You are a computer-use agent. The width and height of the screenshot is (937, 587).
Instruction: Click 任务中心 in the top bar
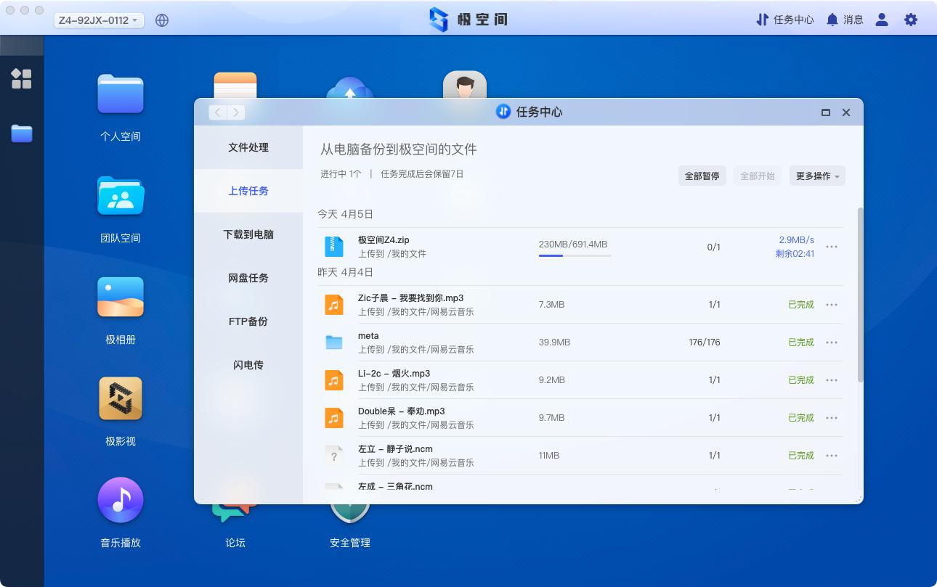pos(785,20)
